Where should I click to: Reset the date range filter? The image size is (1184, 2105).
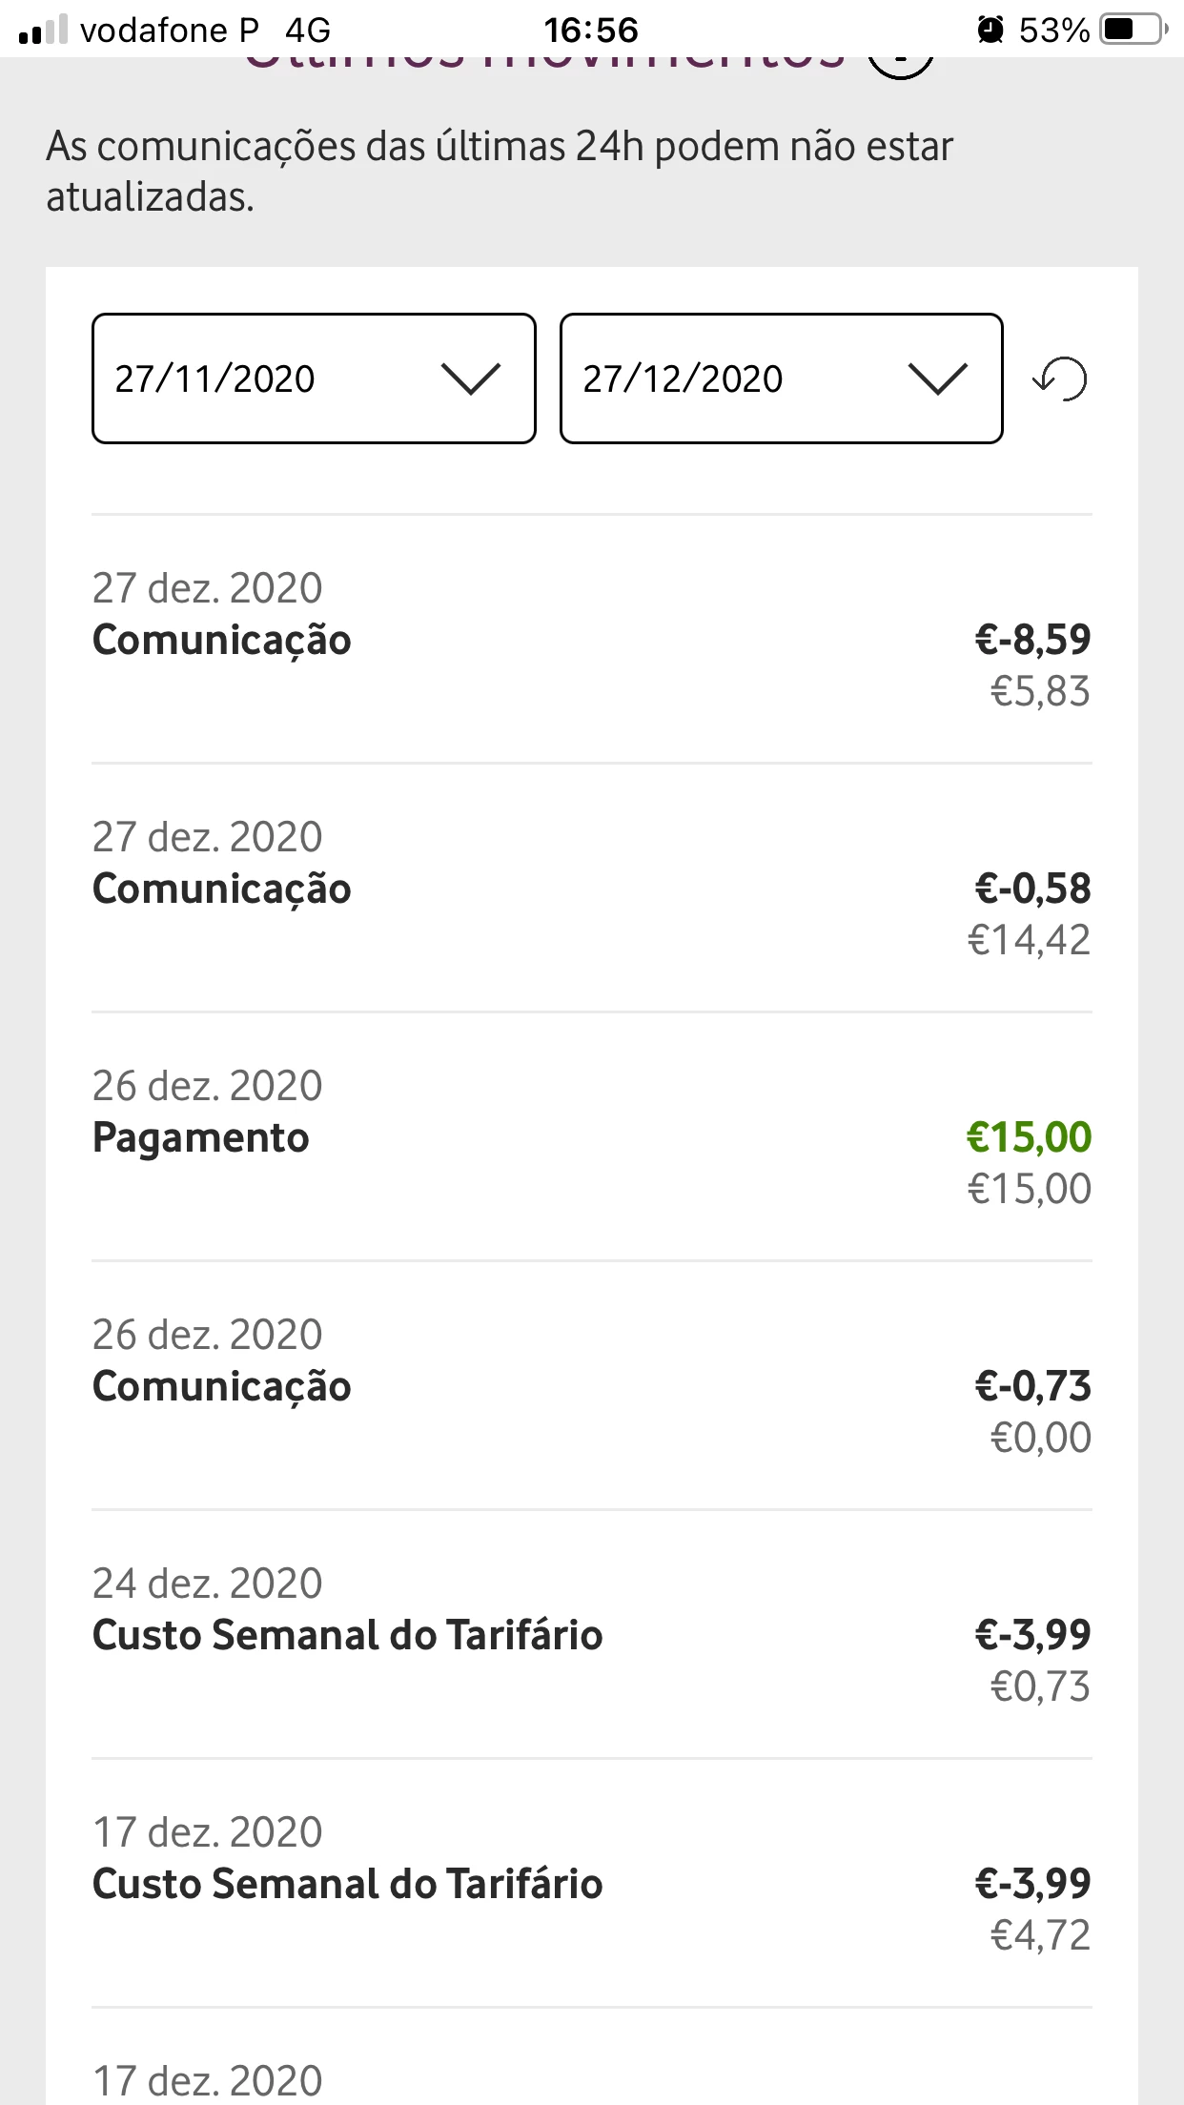(1060, 378)
